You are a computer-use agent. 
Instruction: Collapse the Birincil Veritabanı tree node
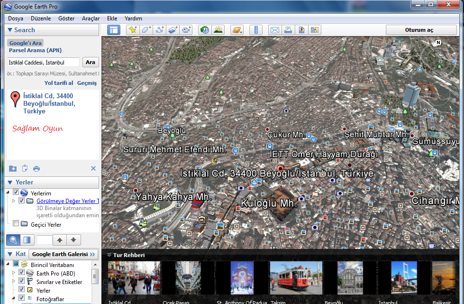point(8,264)
